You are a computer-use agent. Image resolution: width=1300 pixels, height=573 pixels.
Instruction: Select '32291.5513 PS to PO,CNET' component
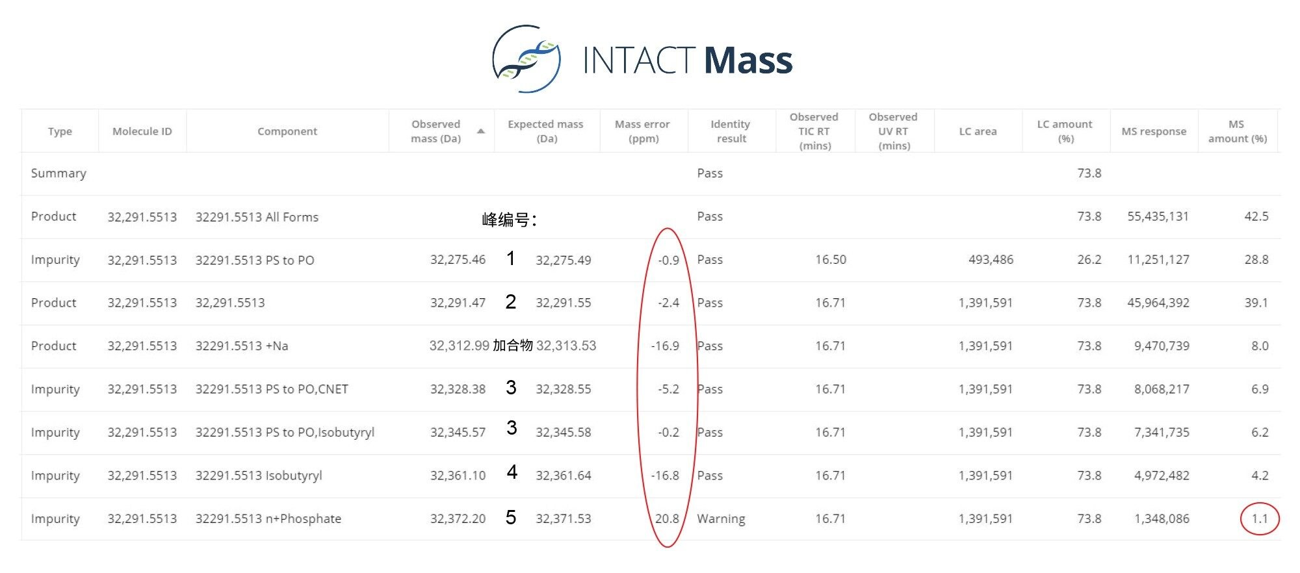click(x=272, y=389)
